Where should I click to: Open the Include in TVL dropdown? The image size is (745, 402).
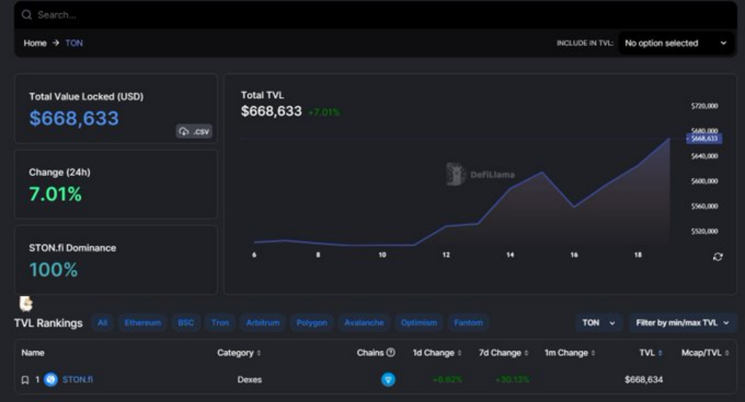[676, 43]
